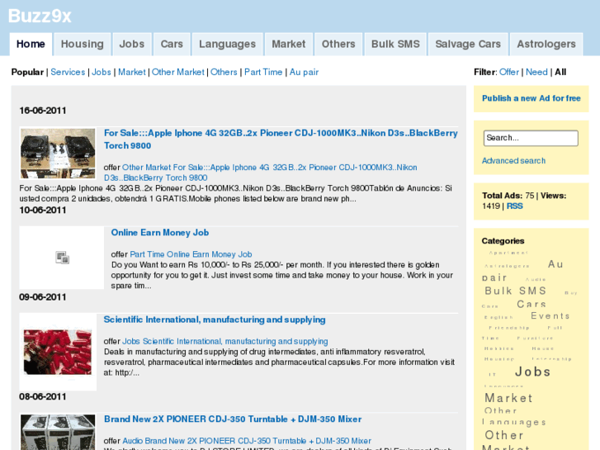Open the Online Earn Money Job ad title
The width and height of the screenshot is (600, 450).
point(160,233)
